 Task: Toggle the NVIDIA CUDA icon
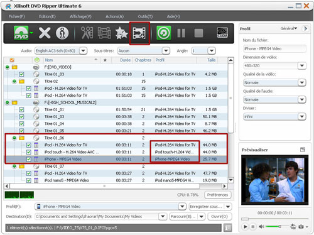(222, 33)
